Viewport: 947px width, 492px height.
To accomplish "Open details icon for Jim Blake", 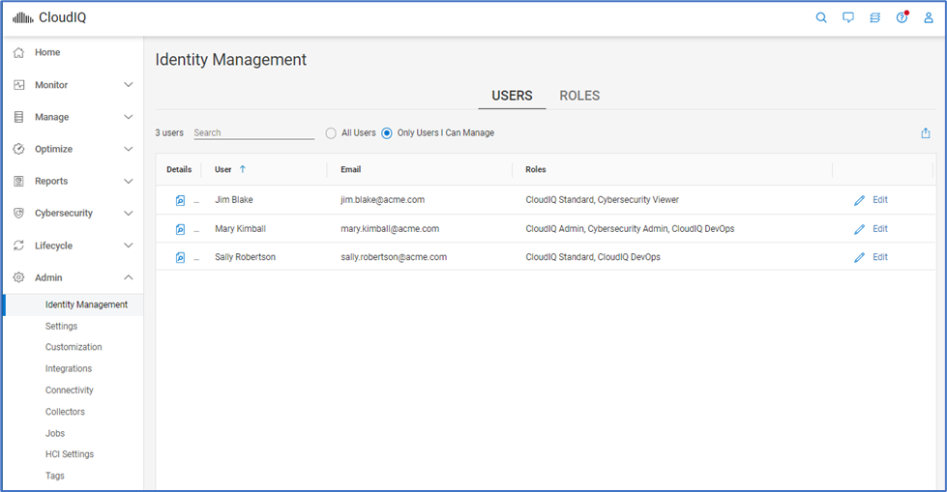I will point(180,200).
